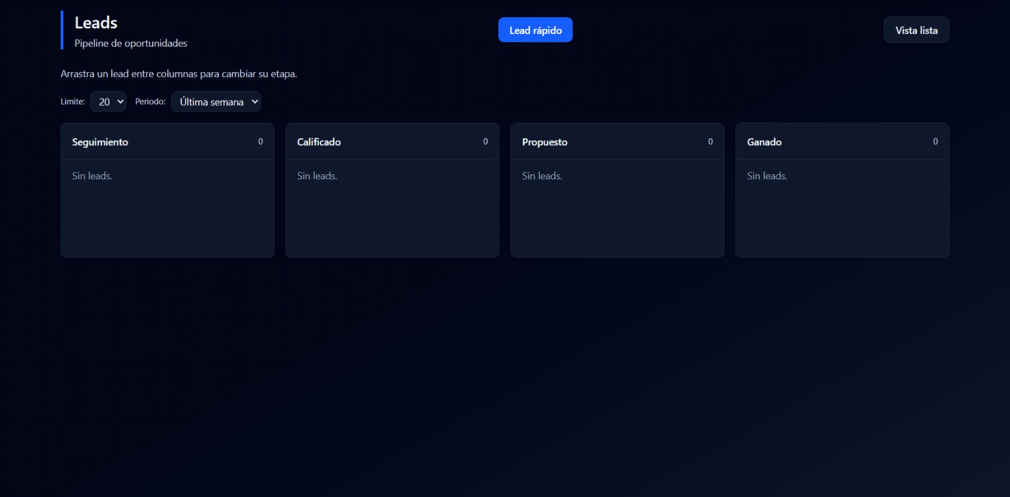Click the Ganado column title
Screen dimensions: 1010x497
pyautogui.click(x=764, y=142)
